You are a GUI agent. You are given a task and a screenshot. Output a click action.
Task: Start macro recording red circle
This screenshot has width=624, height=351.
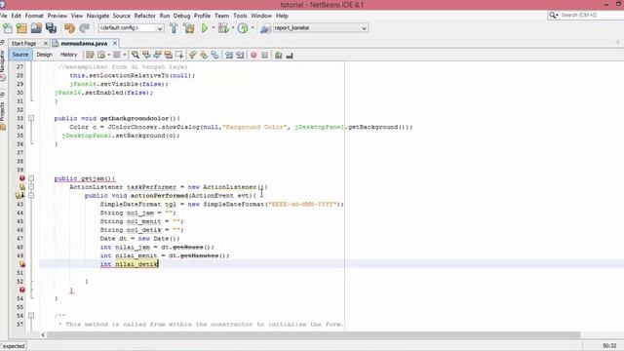(x=253, y=55)
